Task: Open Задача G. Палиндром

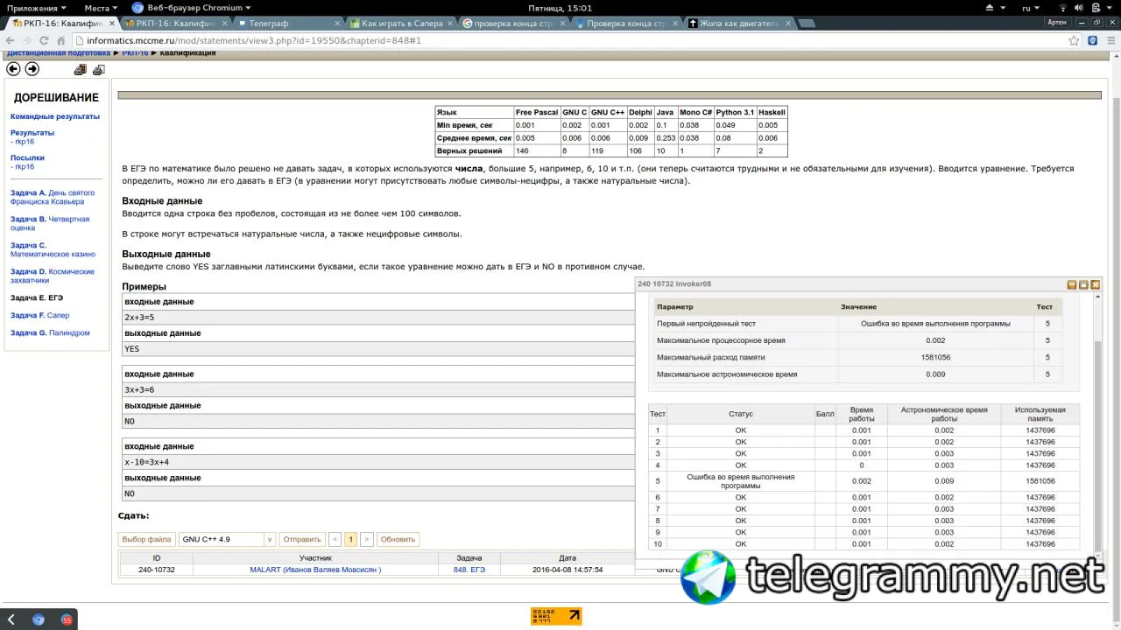Action: [50, 332]
